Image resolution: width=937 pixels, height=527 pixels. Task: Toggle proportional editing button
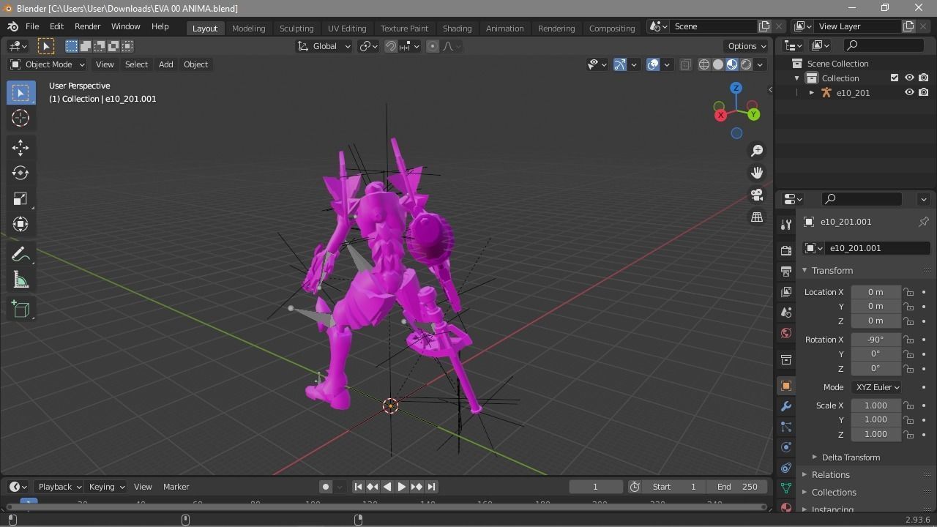click(433, 46)
